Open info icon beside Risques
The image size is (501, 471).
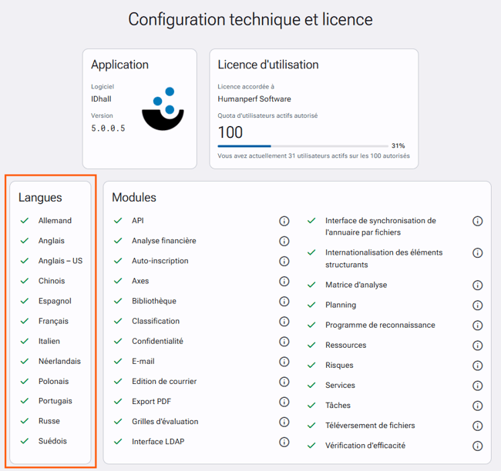click(x=477, y=366)
